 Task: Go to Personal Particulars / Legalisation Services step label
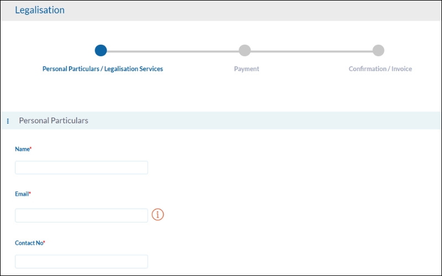(103, 69)
